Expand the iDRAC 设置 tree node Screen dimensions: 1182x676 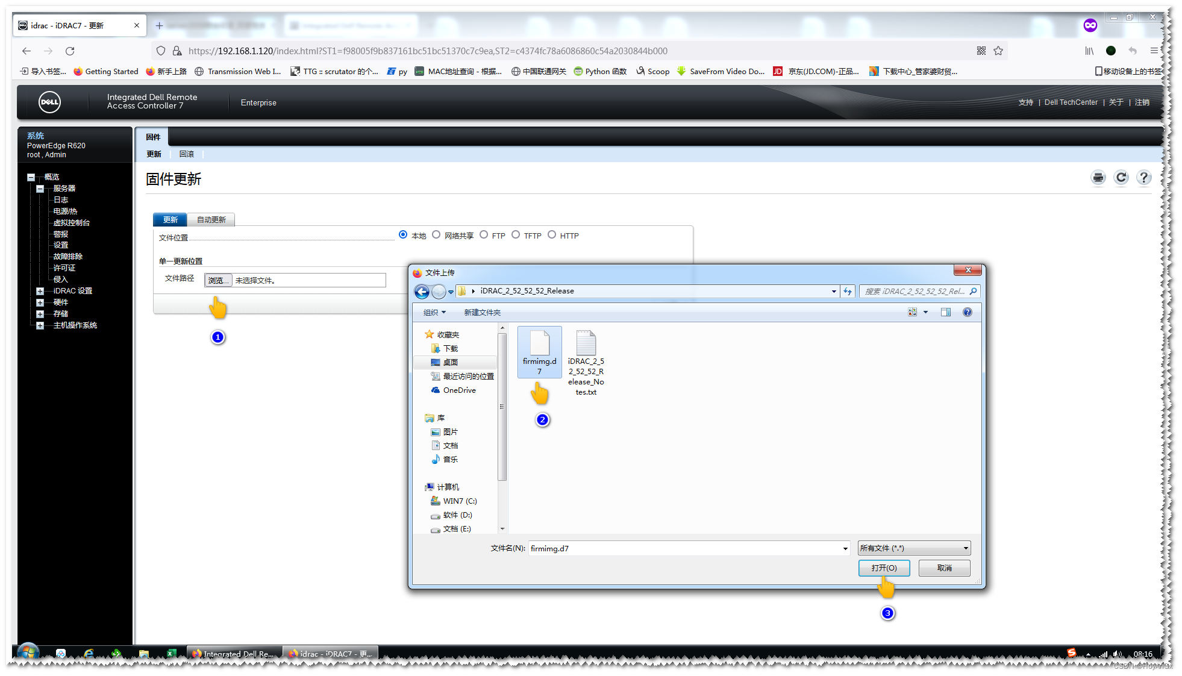(x=40, y=291)
